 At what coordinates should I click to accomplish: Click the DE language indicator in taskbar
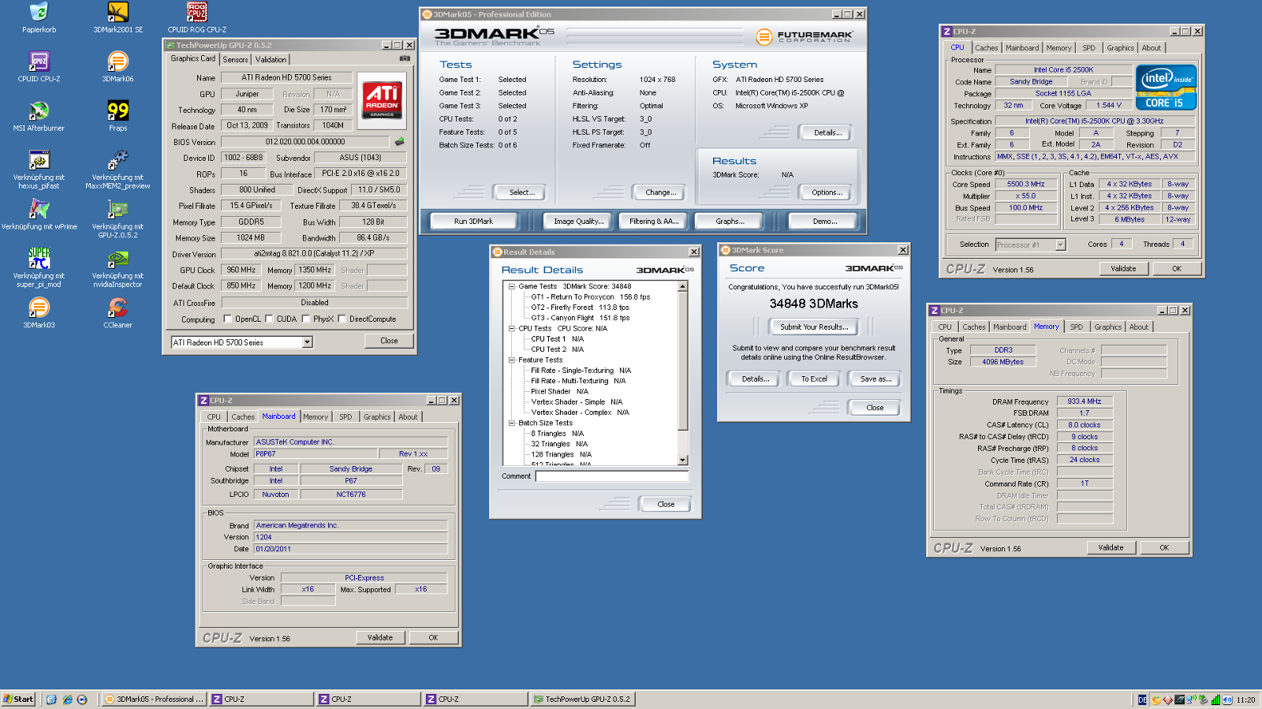[1142, 700]
